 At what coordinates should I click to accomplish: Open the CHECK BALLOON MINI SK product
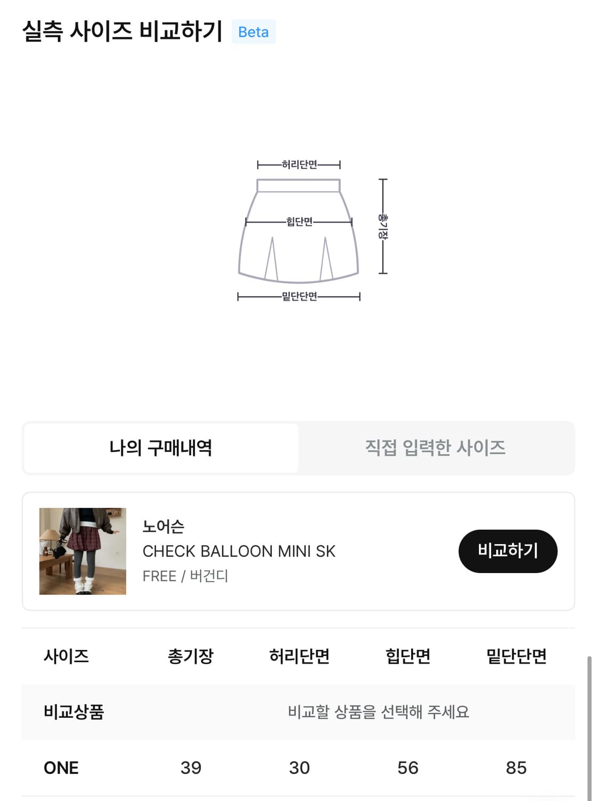pyautogui.click(x=239, y=551)
